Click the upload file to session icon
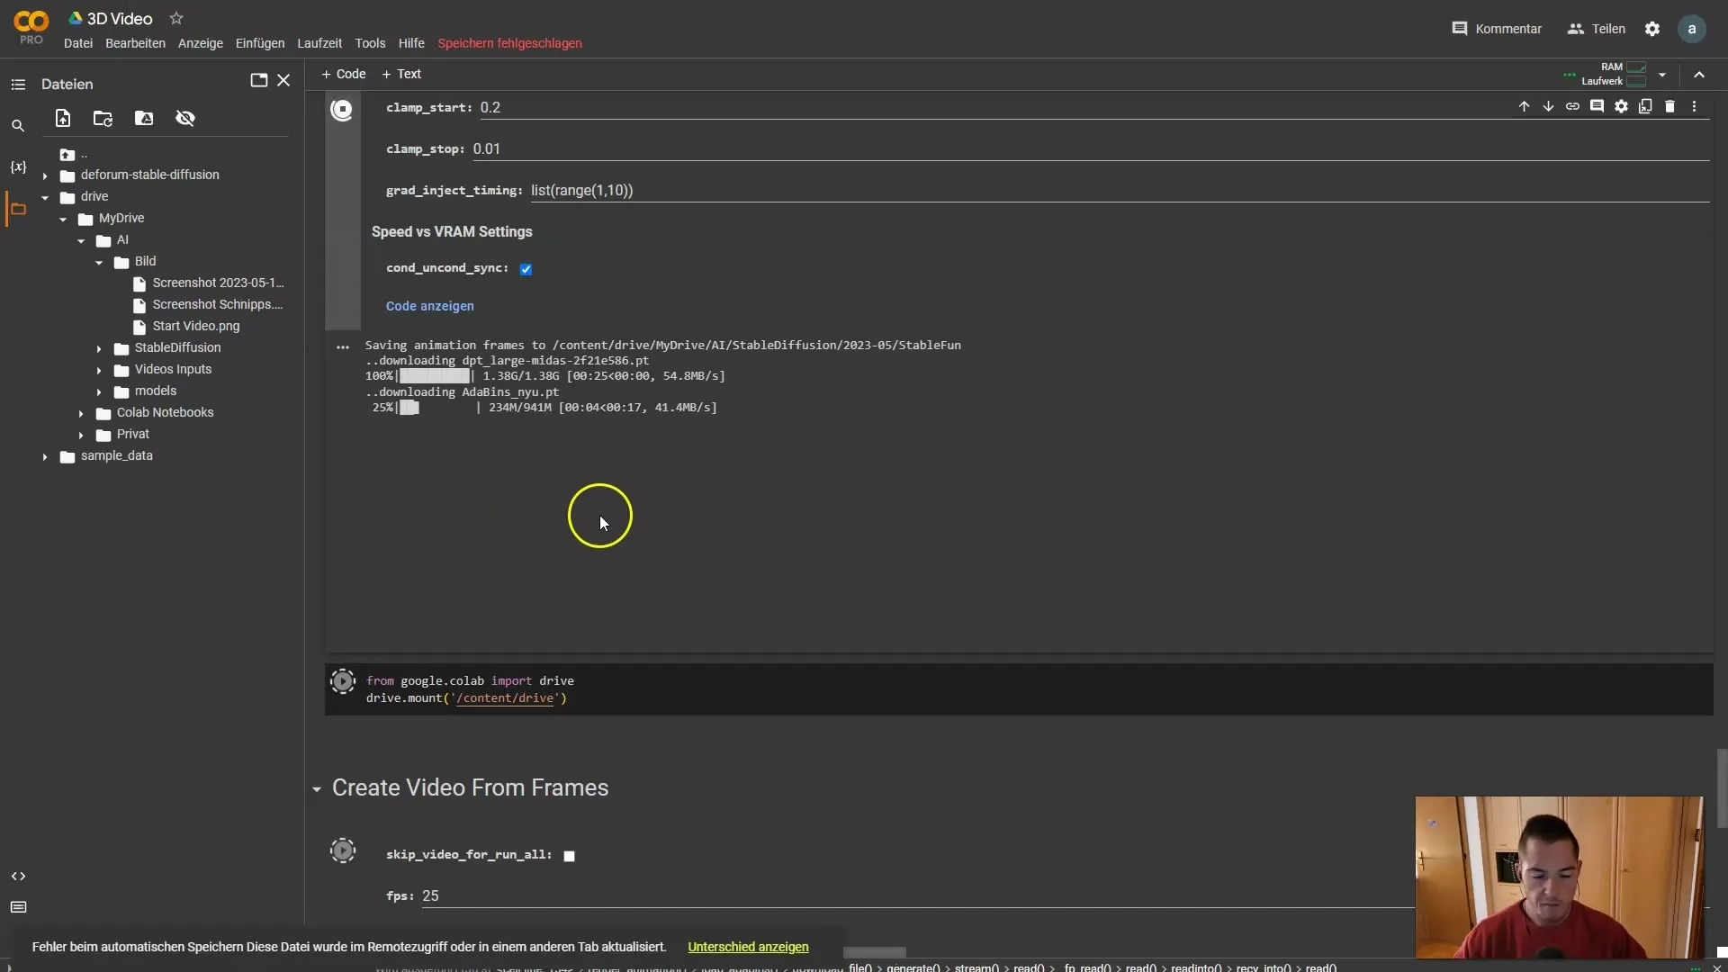 pos(63,118)
